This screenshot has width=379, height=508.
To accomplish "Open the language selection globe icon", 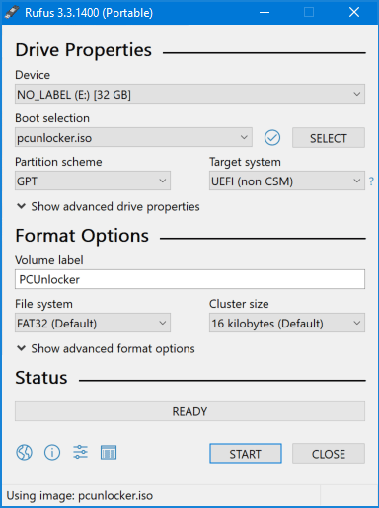I will (24, 453).
